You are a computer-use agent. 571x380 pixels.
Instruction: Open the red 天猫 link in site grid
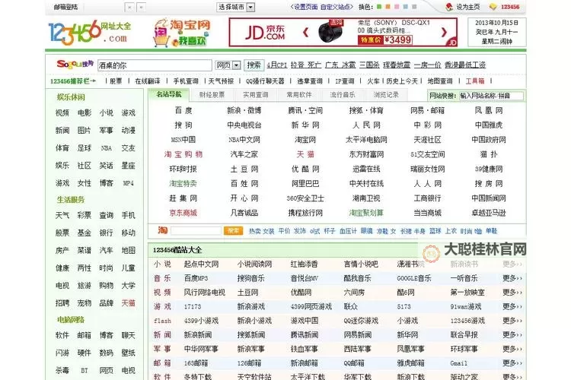(x=305, y=154)
